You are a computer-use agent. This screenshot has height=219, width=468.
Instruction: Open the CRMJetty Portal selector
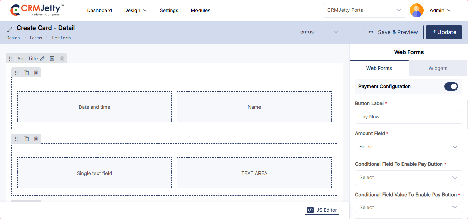364,10
